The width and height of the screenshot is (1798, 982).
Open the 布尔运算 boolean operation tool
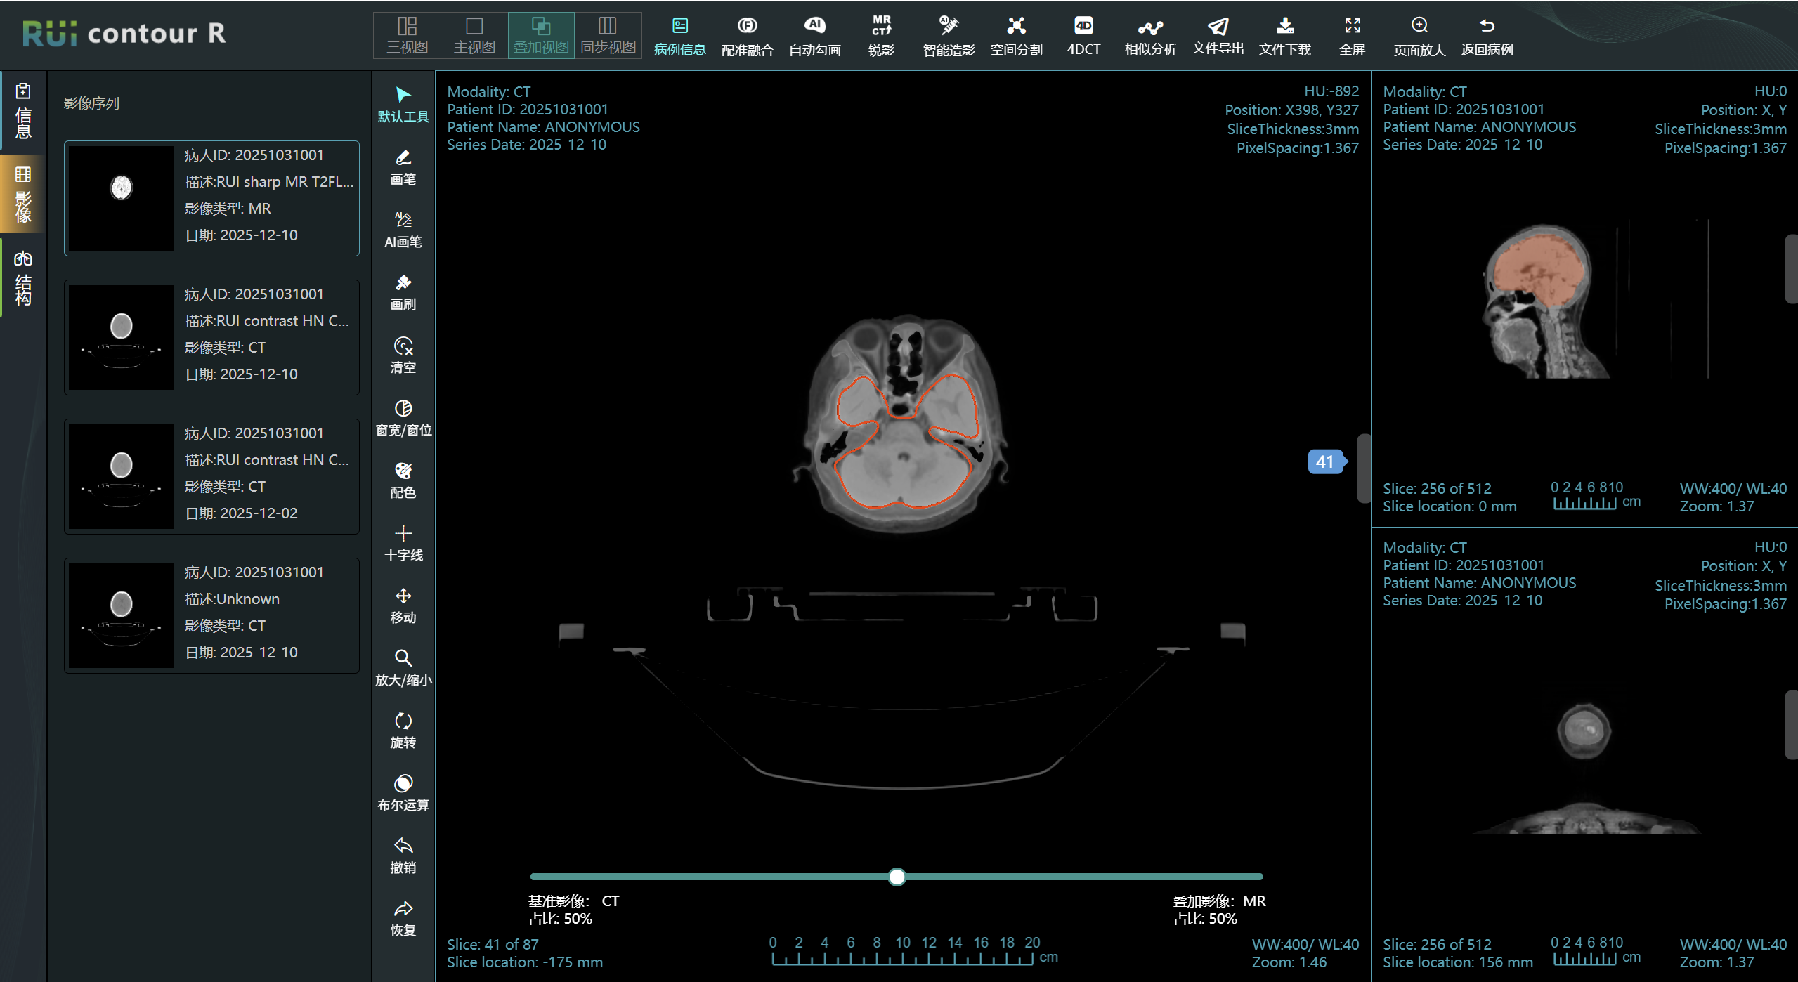coord(403,792)
